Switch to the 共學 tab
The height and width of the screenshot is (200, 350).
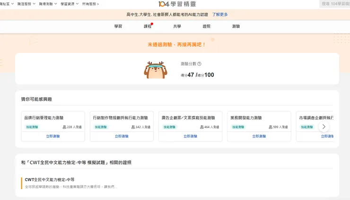pos(177,26)
